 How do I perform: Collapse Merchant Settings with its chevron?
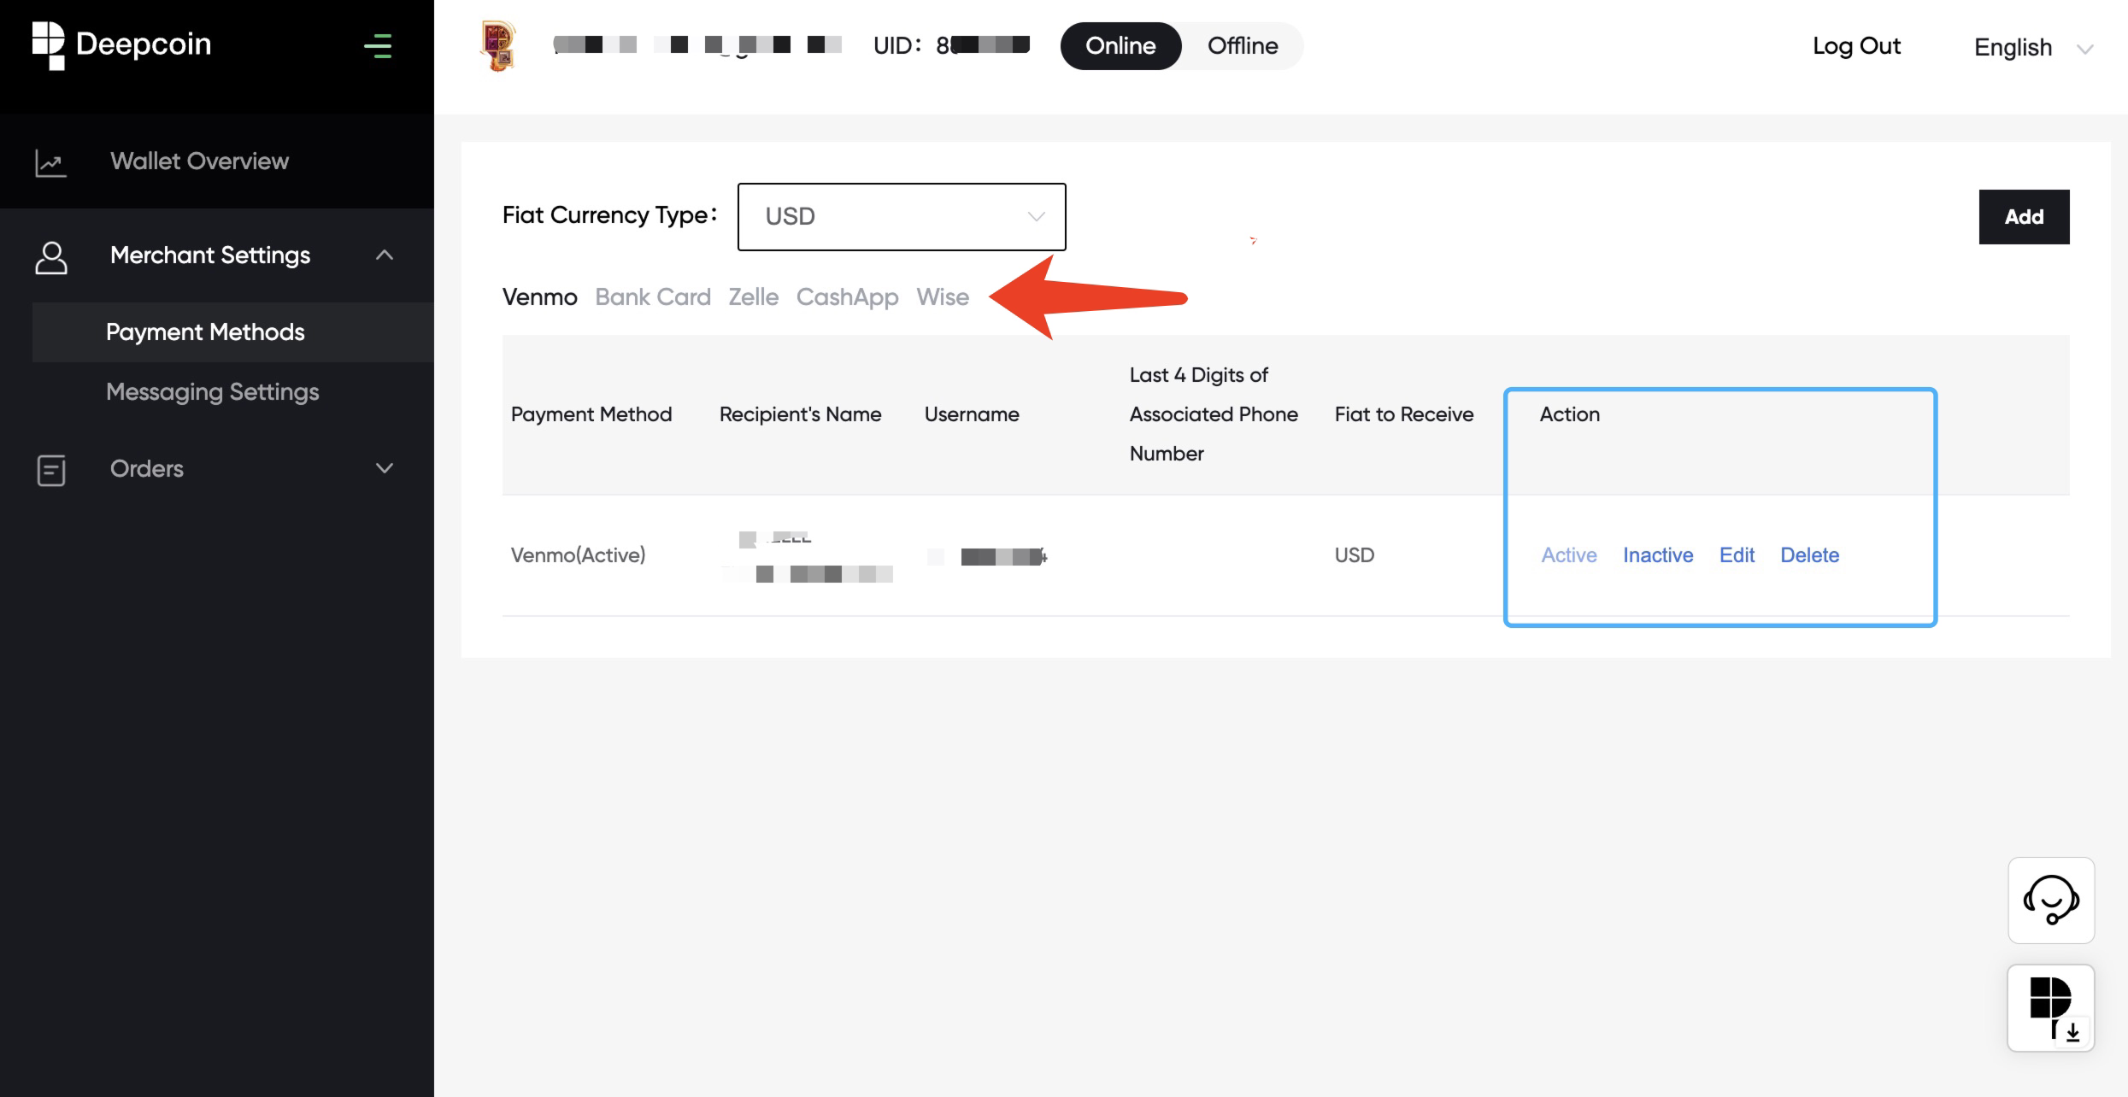point(385,255)
